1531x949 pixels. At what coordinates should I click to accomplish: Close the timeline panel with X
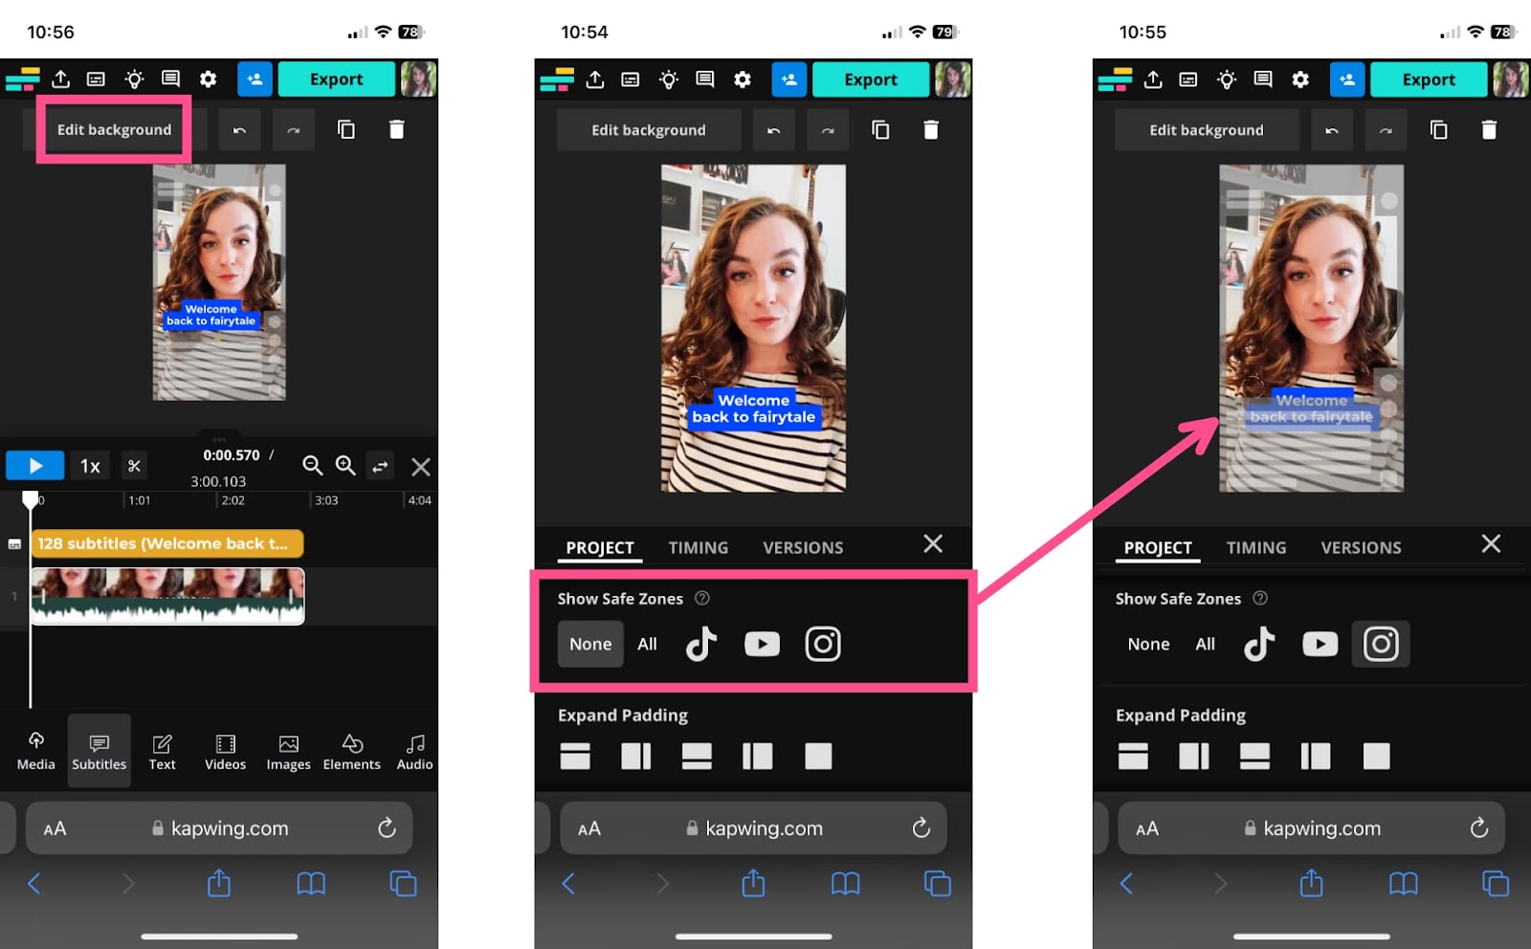click(420, 467)
